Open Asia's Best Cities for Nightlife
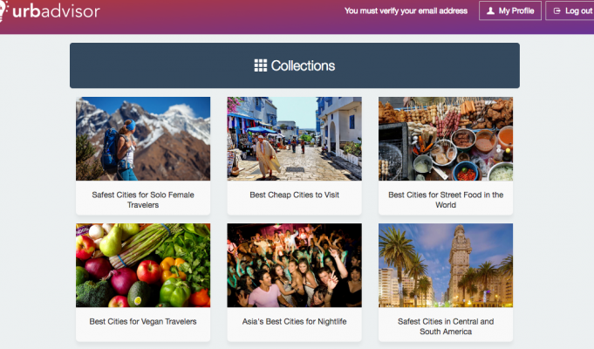 click(294, 321)
